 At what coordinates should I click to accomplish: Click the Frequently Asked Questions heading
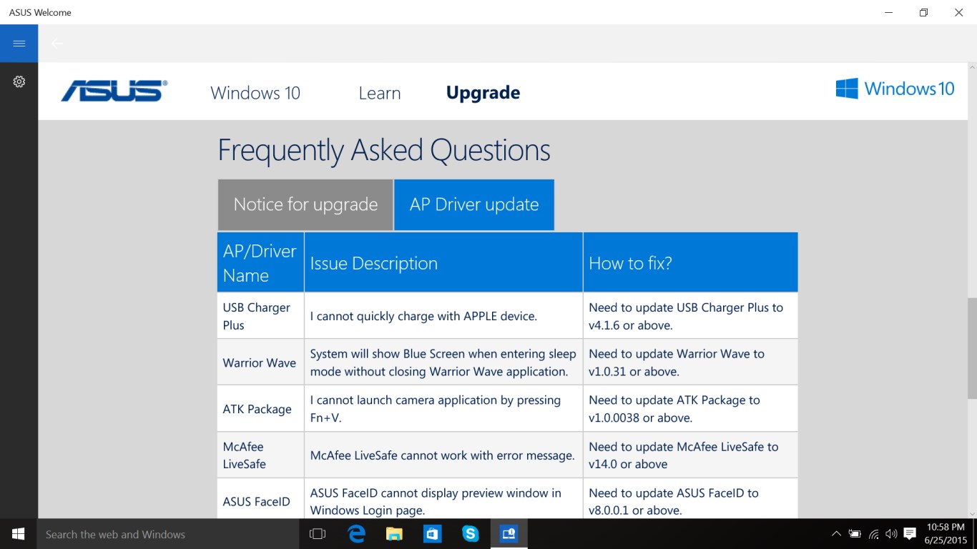384,150
